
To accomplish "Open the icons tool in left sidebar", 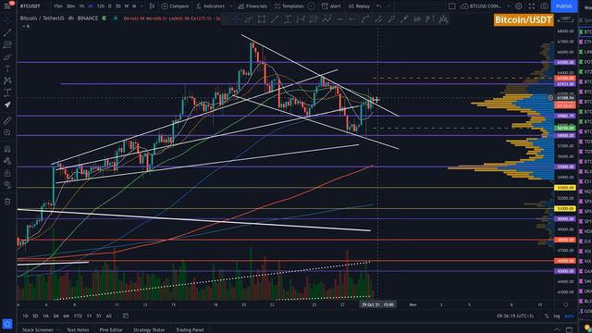I will tap(7, 105).
